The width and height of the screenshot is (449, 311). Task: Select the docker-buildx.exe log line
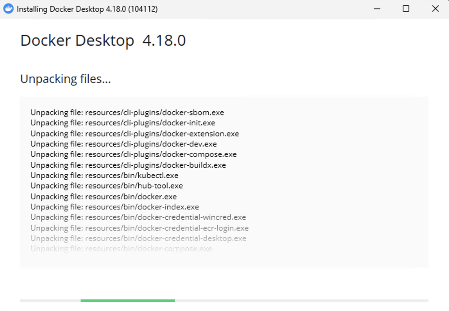click(128, 165)
